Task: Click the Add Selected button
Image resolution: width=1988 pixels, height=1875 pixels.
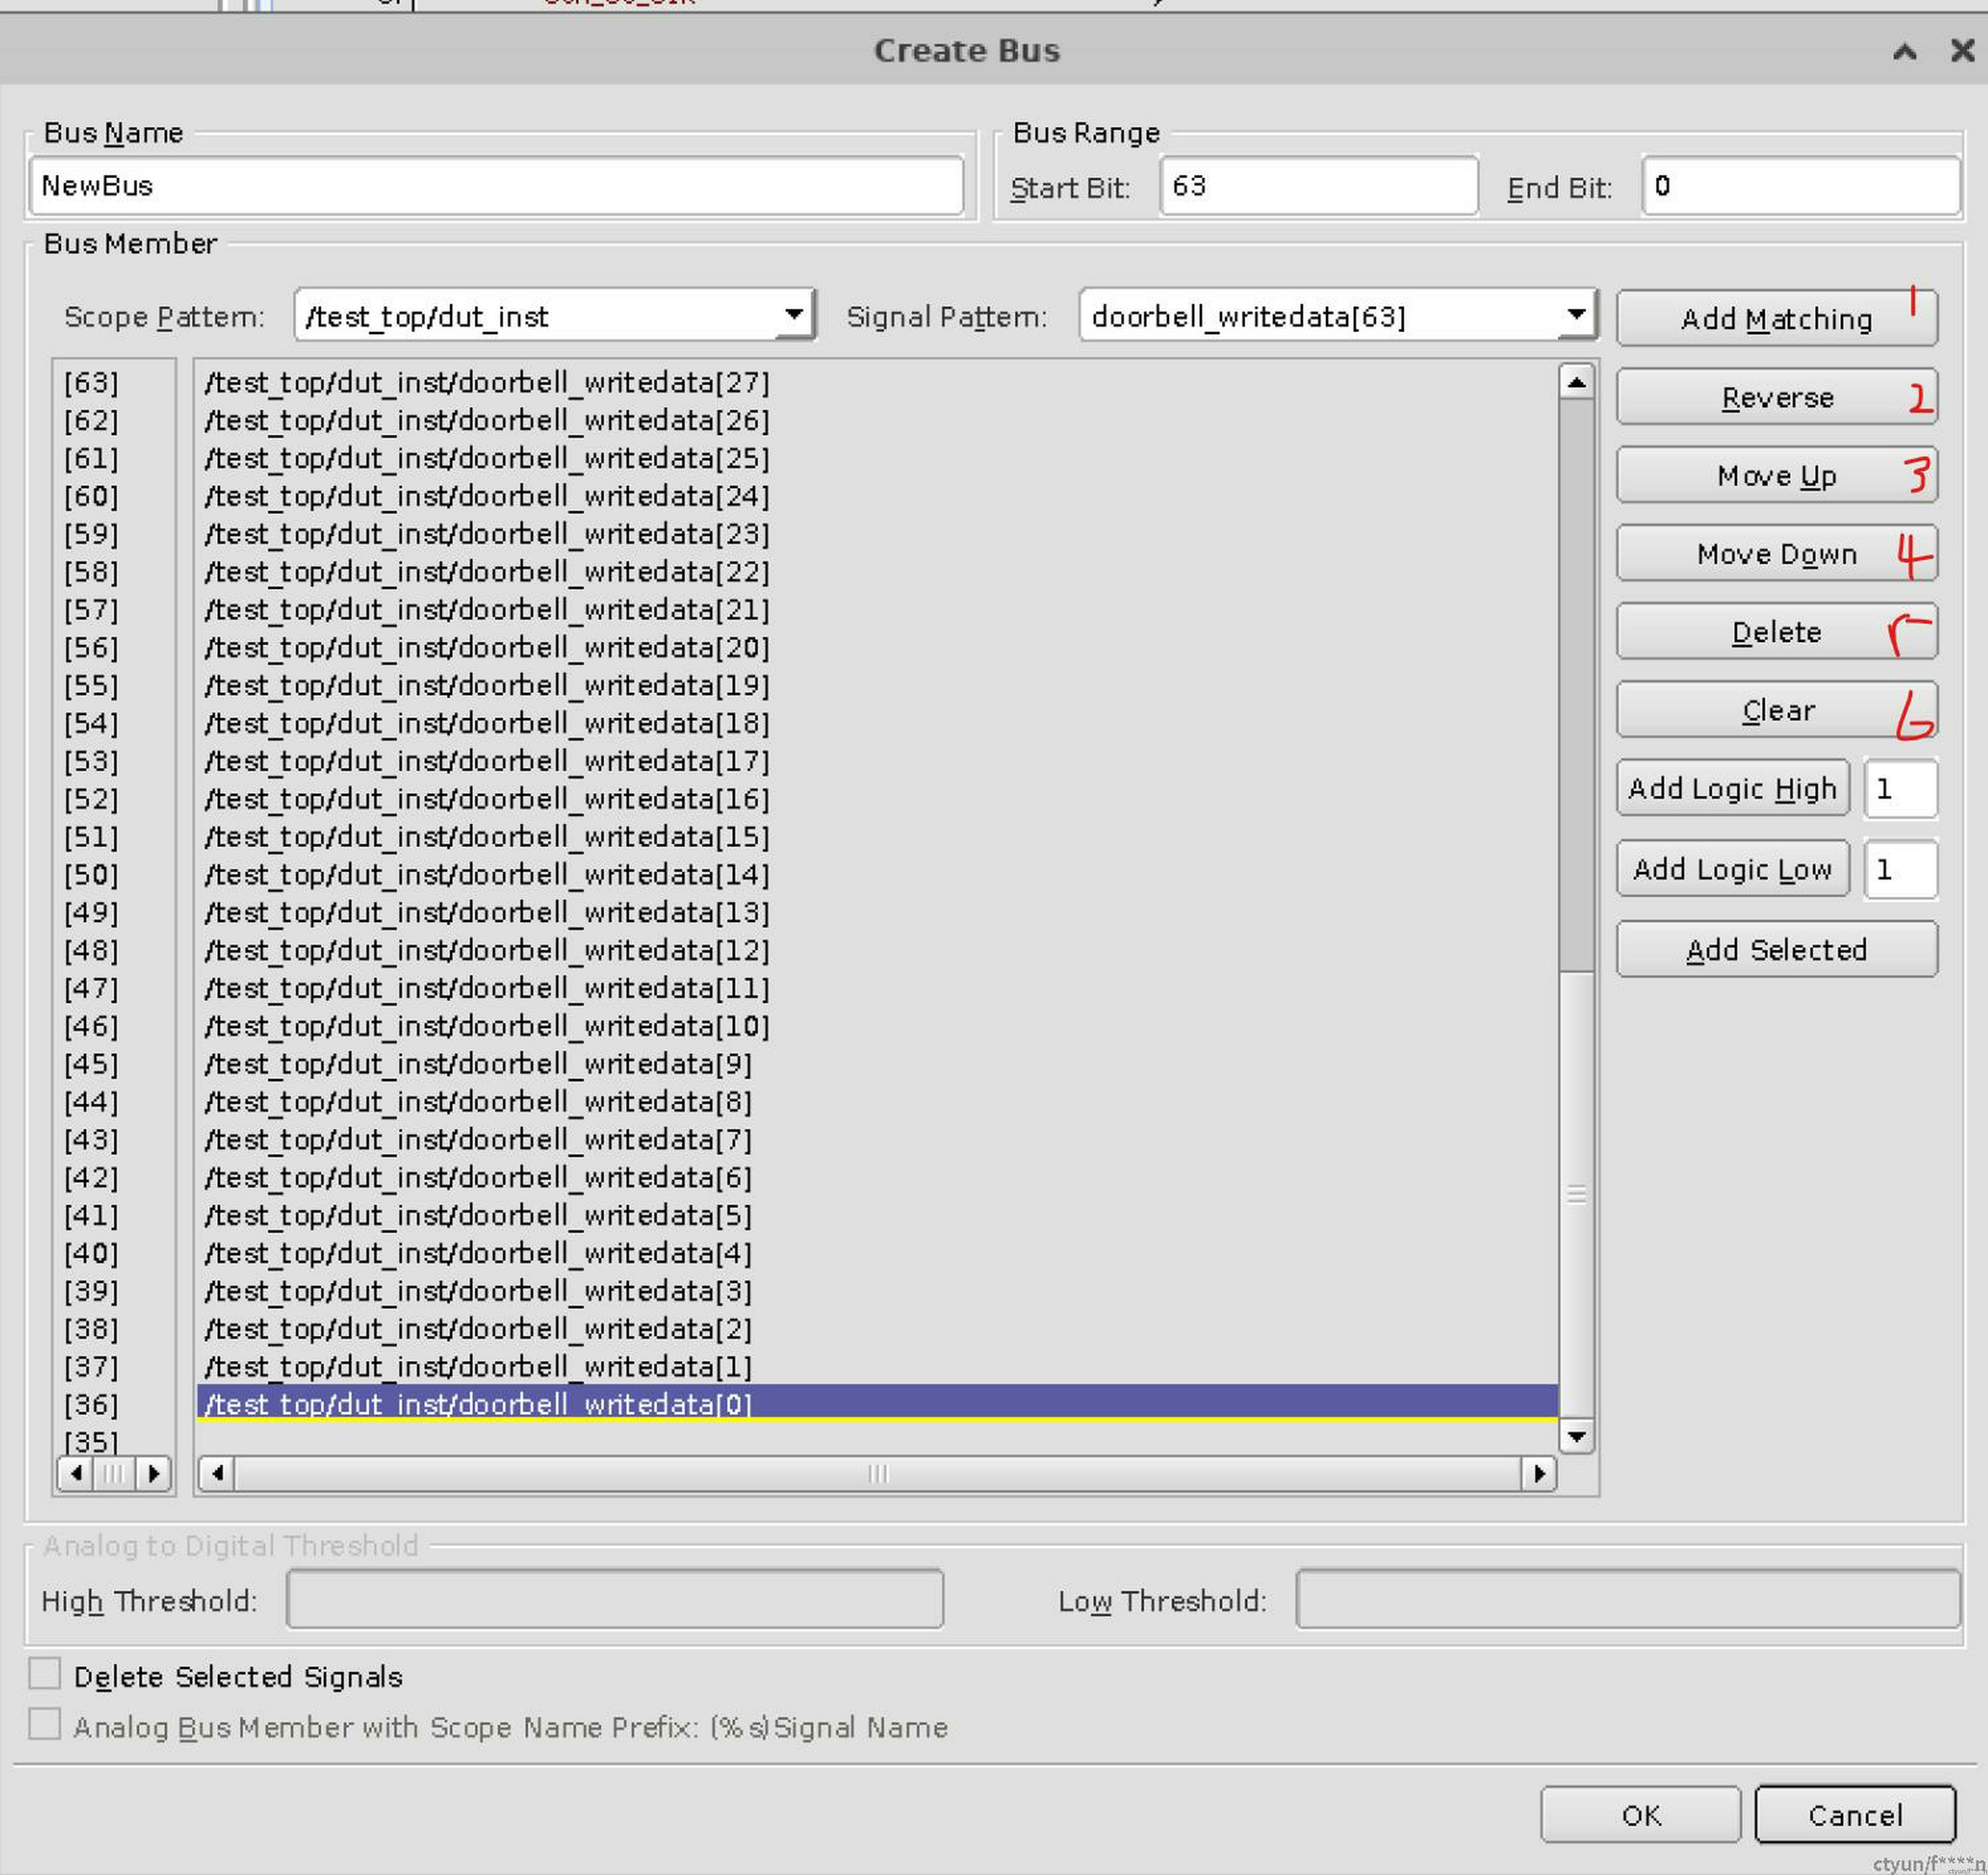Action: tap(1776, 948)
